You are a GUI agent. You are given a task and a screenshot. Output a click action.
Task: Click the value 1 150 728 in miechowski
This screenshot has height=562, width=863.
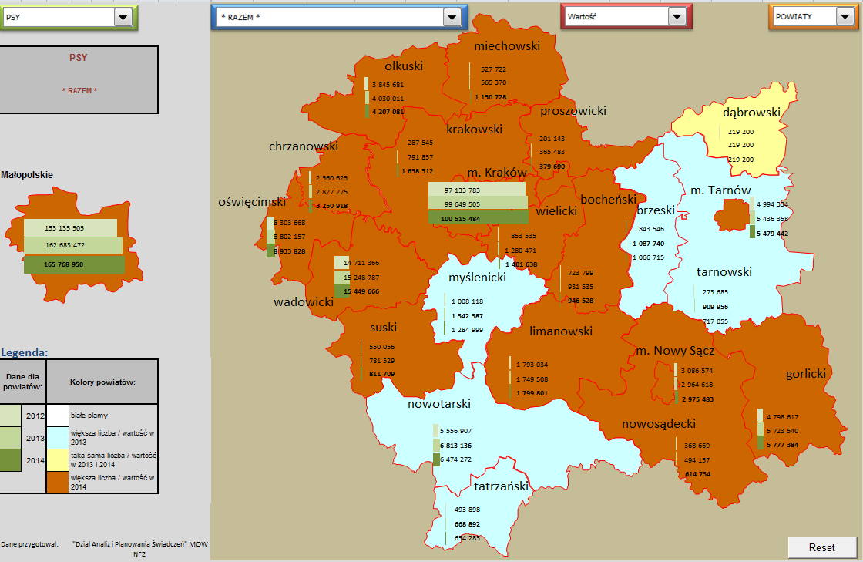(x=490, y=97)
